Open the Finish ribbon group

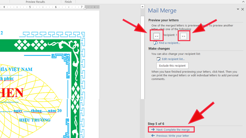pos(68,2)
